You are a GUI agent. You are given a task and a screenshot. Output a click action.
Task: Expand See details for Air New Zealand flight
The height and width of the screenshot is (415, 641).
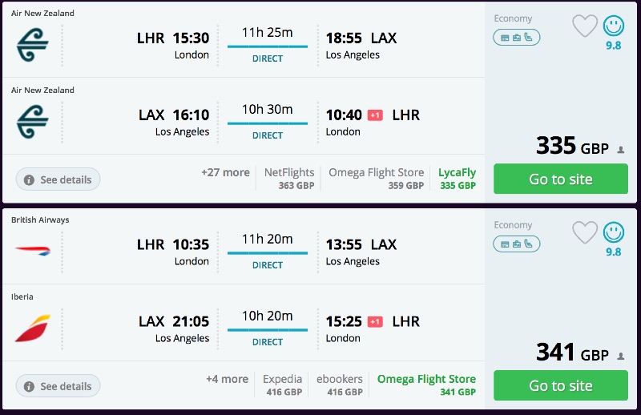pyautogui.click(x=58, y=179)
